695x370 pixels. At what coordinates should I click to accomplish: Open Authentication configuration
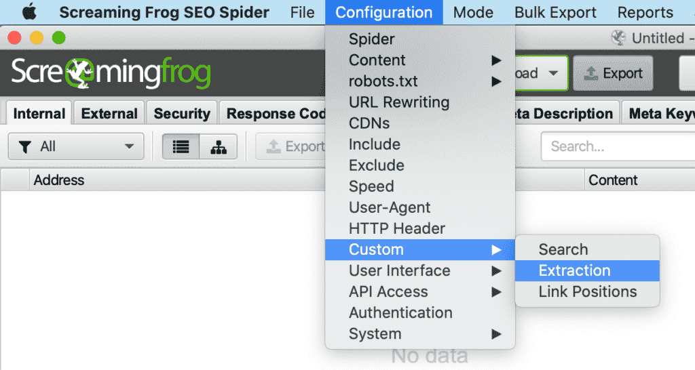420,313
